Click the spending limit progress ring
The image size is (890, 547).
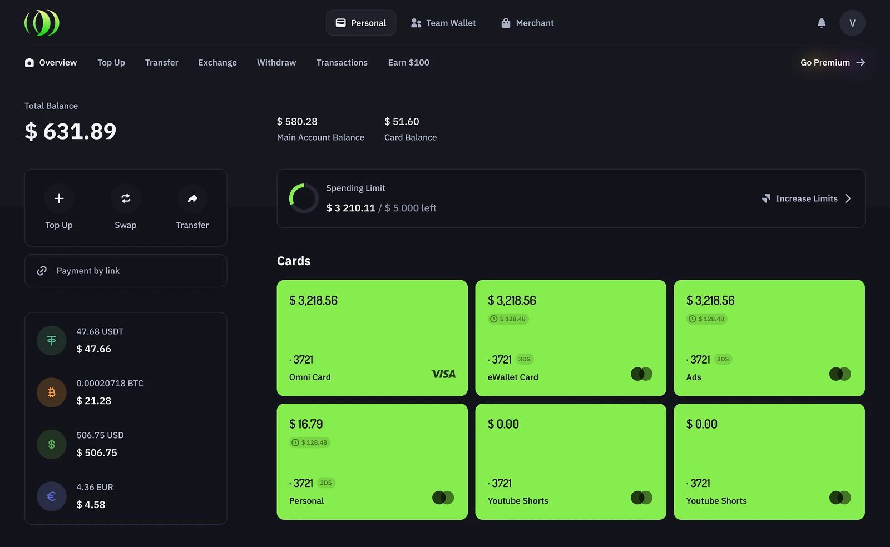(304, 198)
